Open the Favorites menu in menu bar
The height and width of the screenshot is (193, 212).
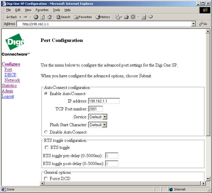point(42,10)
